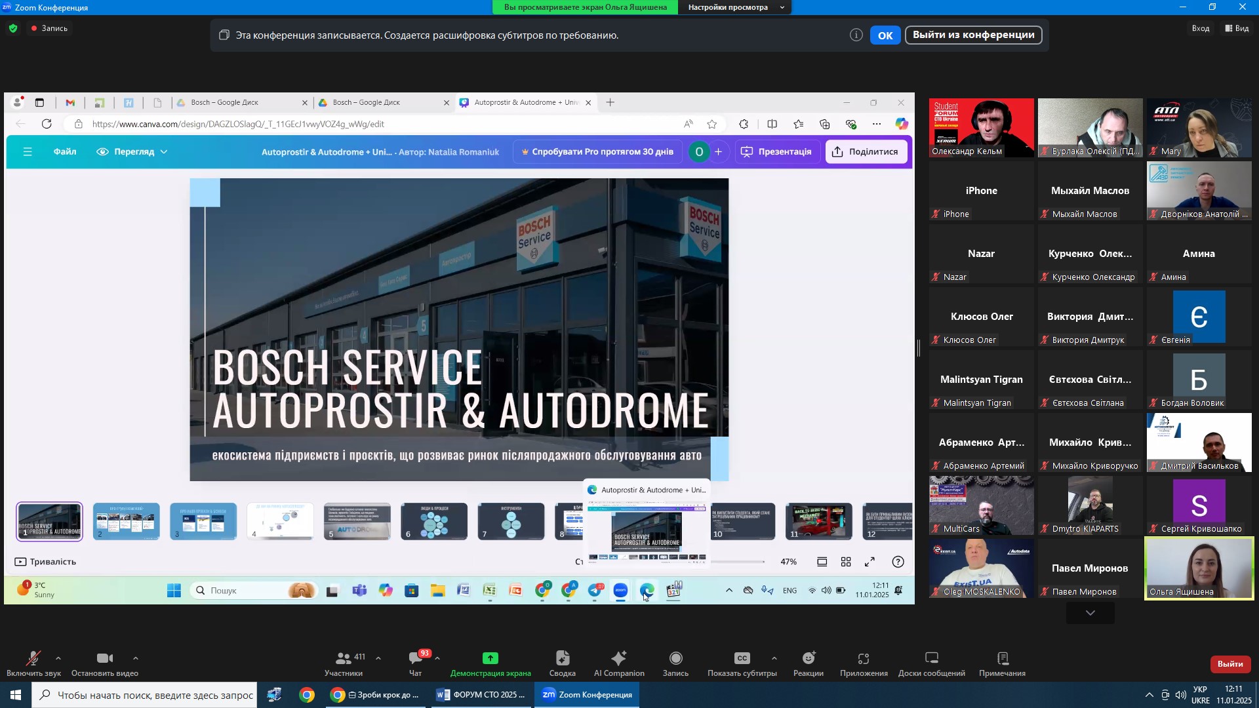
Task: Open Edge split screen icon
Action: [772, 124]
